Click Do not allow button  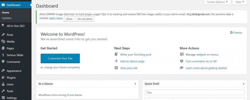coord(85,19)
